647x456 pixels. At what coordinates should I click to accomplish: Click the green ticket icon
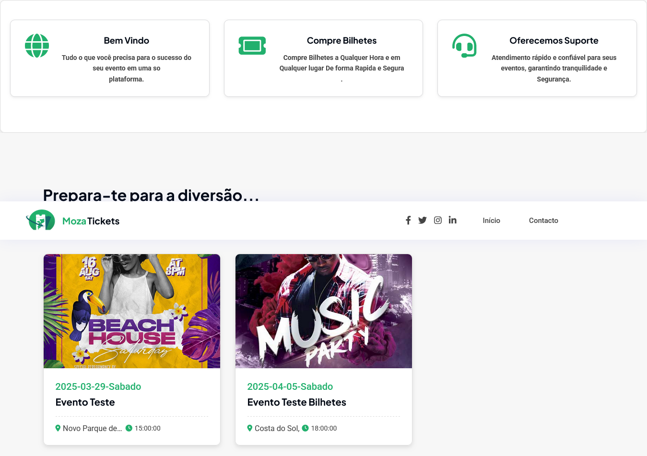(252, 46)
